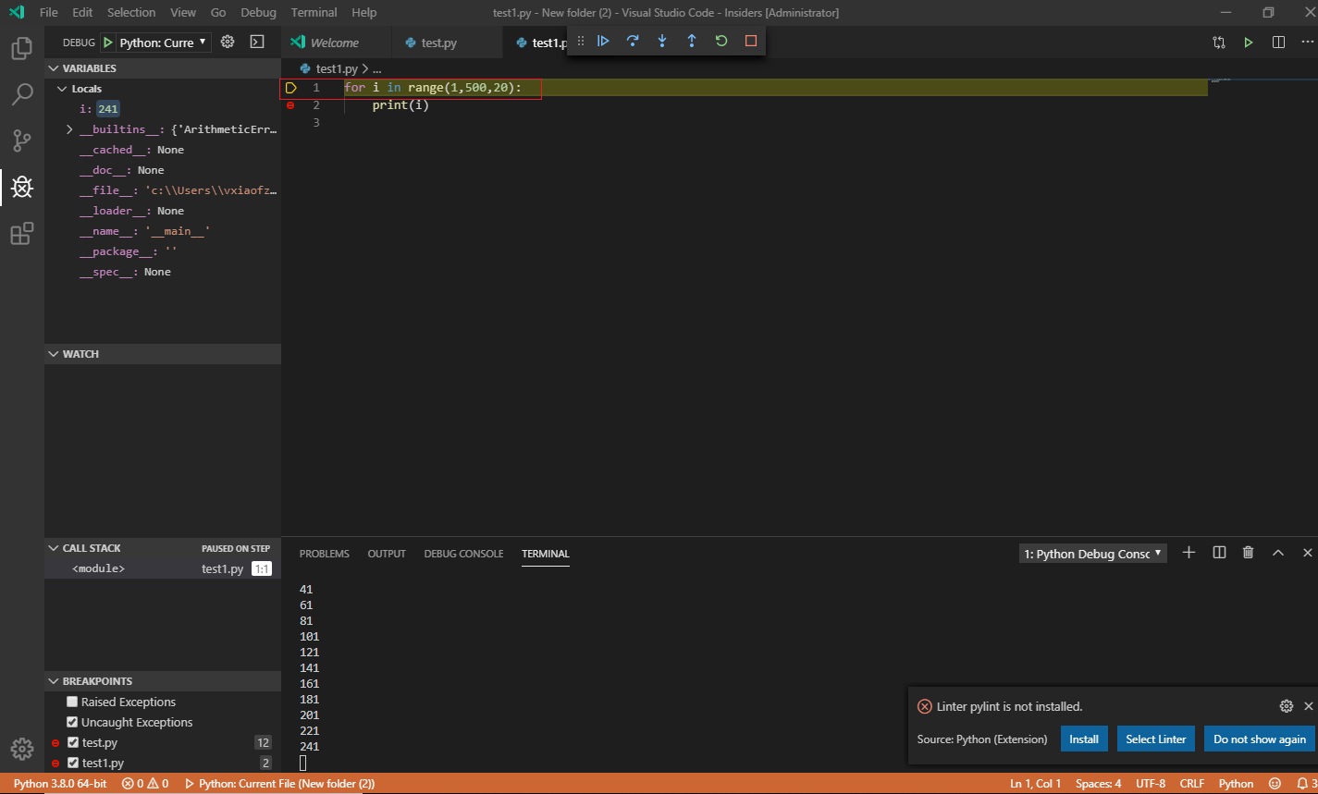Viewport: 1318px width, 794px height.
Task: Open the File menu
Action: (49, 13)
